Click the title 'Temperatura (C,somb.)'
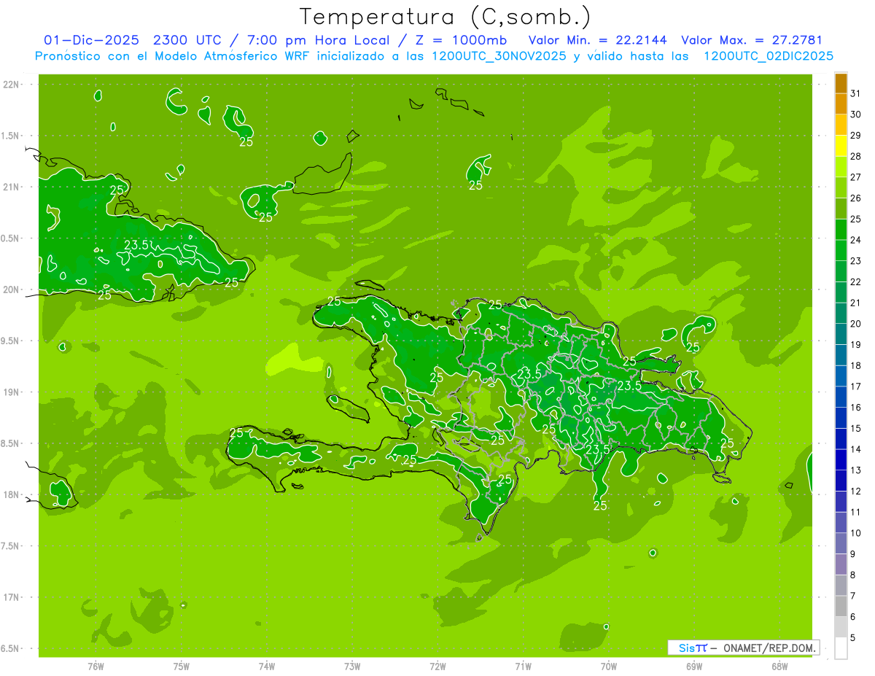This screenshot has height=676, width=875. 446,16
